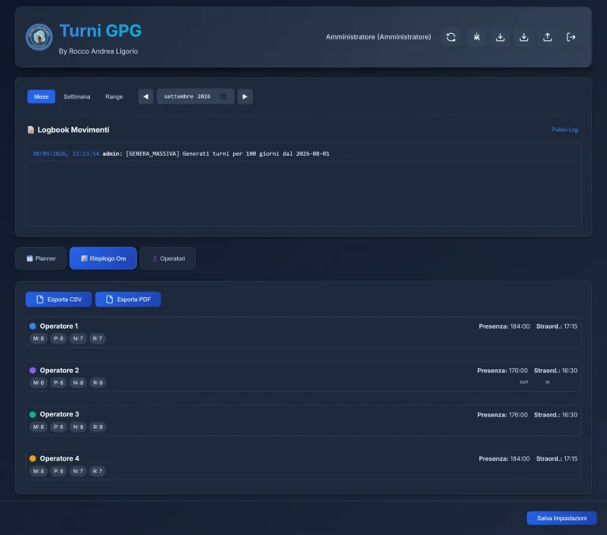The image size is (607, 535).
Task: Click the Logbook Movimenti heading
Action: 74,130
